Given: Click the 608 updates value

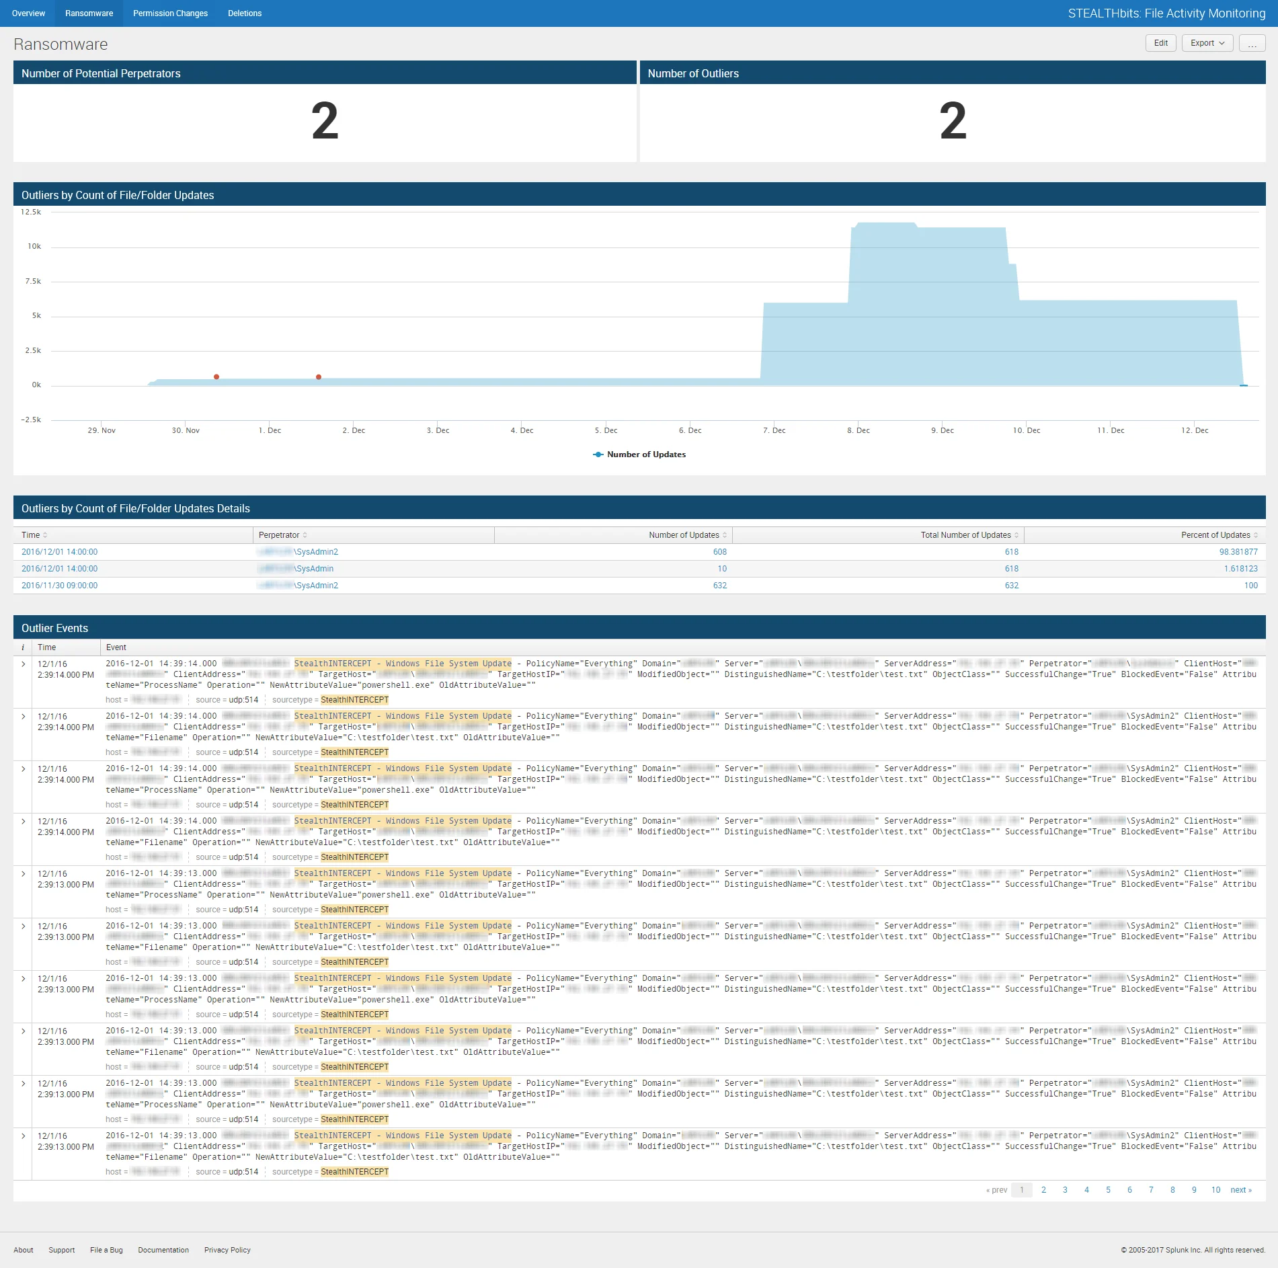Looking at the screenshot, I should tap(719, 552).
